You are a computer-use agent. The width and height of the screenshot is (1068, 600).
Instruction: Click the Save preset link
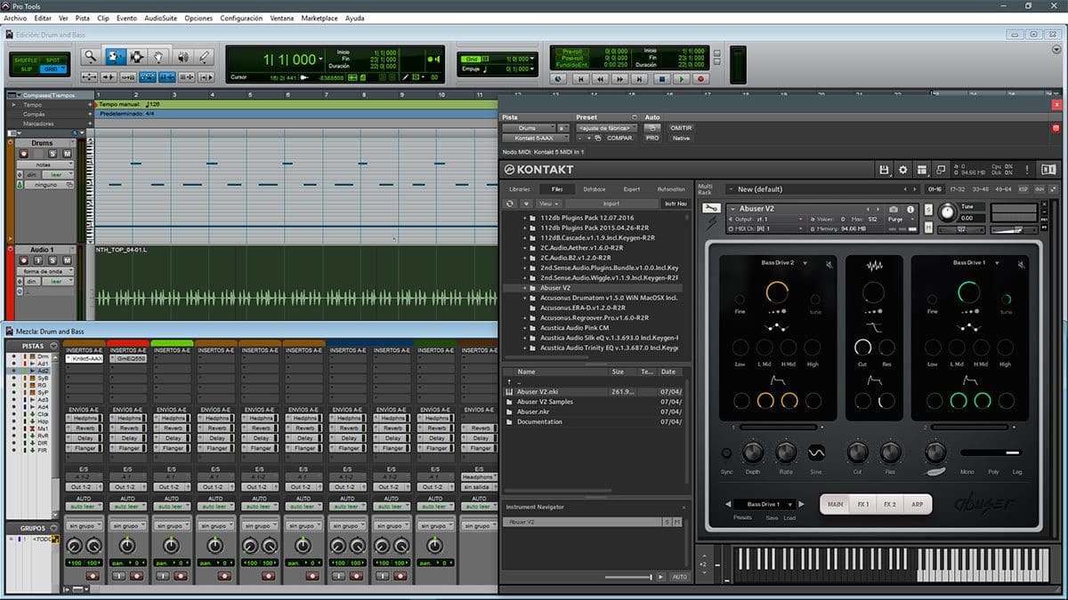(771, 517)
